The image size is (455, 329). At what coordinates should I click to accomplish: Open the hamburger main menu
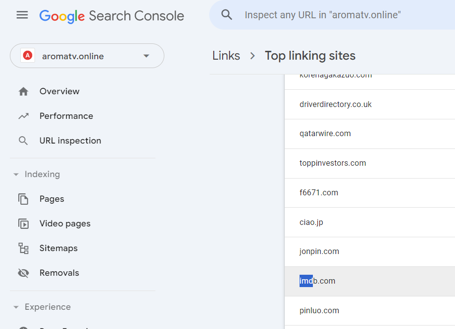[22, 15]
